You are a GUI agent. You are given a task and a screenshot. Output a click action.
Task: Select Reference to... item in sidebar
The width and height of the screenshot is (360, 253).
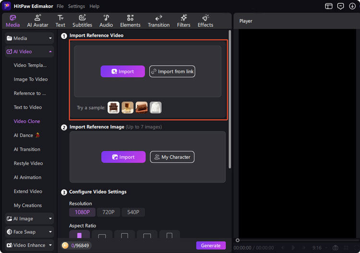tap(30, 93)
